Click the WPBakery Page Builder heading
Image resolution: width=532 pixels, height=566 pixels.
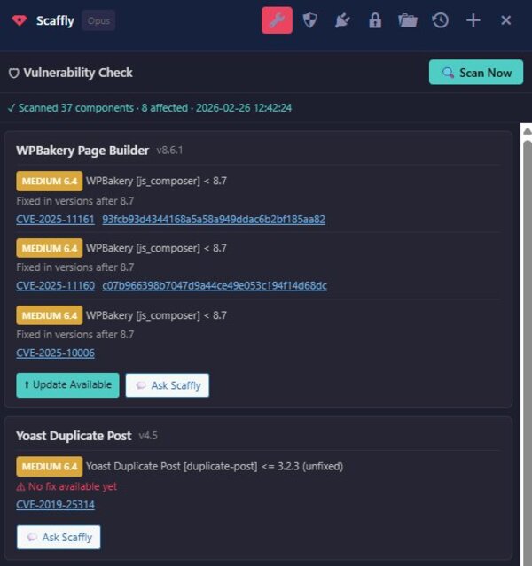pyautogui.click(x=82, y=151)
